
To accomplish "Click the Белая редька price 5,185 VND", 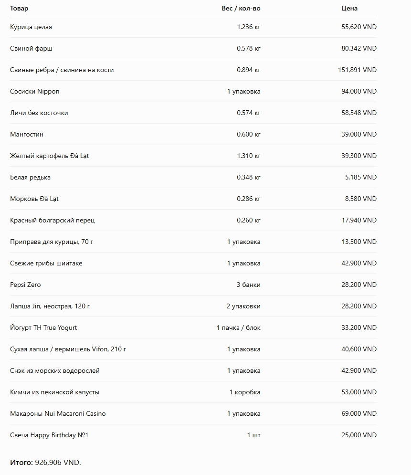I will pos(361,178).
